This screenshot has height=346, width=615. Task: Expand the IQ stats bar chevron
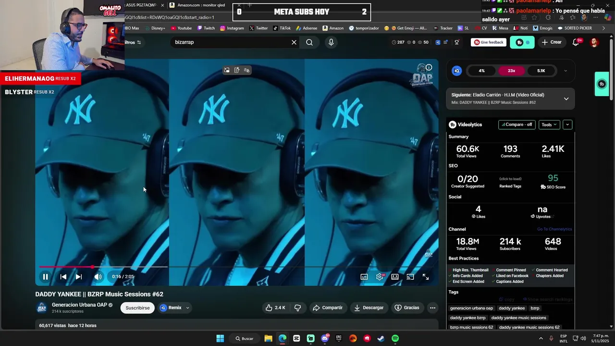[566, 71]
